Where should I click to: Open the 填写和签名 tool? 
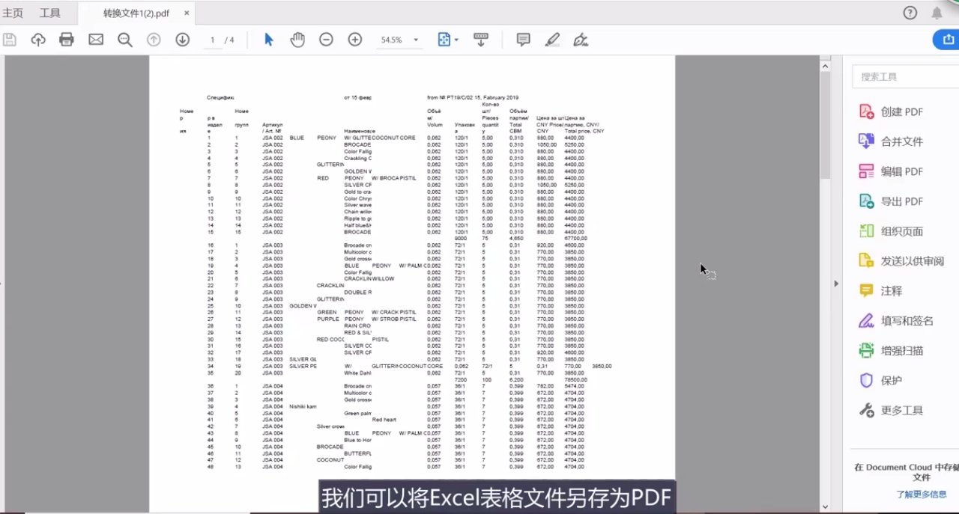pyautogui.click(x=896, y=321)
